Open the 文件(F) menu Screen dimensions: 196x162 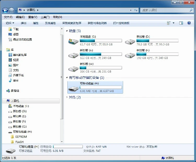[8, 17]
